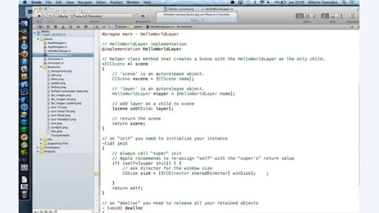This screenshot has height=213, width=379.
Task: Select HelloWorldLayer.h in navigator
Action: [59, 51]
